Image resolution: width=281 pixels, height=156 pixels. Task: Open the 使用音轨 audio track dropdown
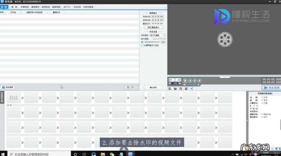(x=157, y=36)
